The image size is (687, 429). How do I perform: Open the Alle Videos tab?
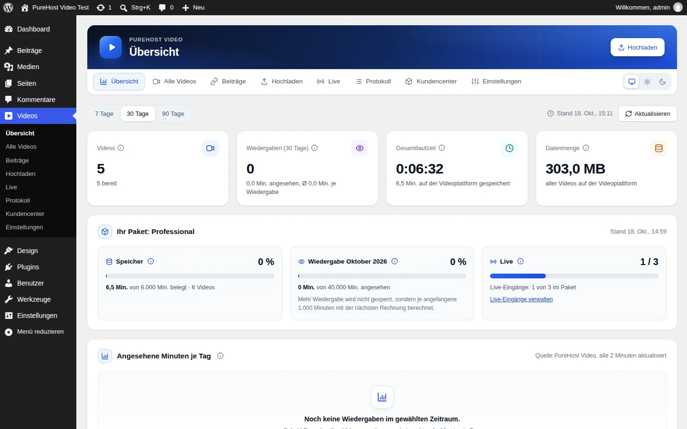click(175, 82)
